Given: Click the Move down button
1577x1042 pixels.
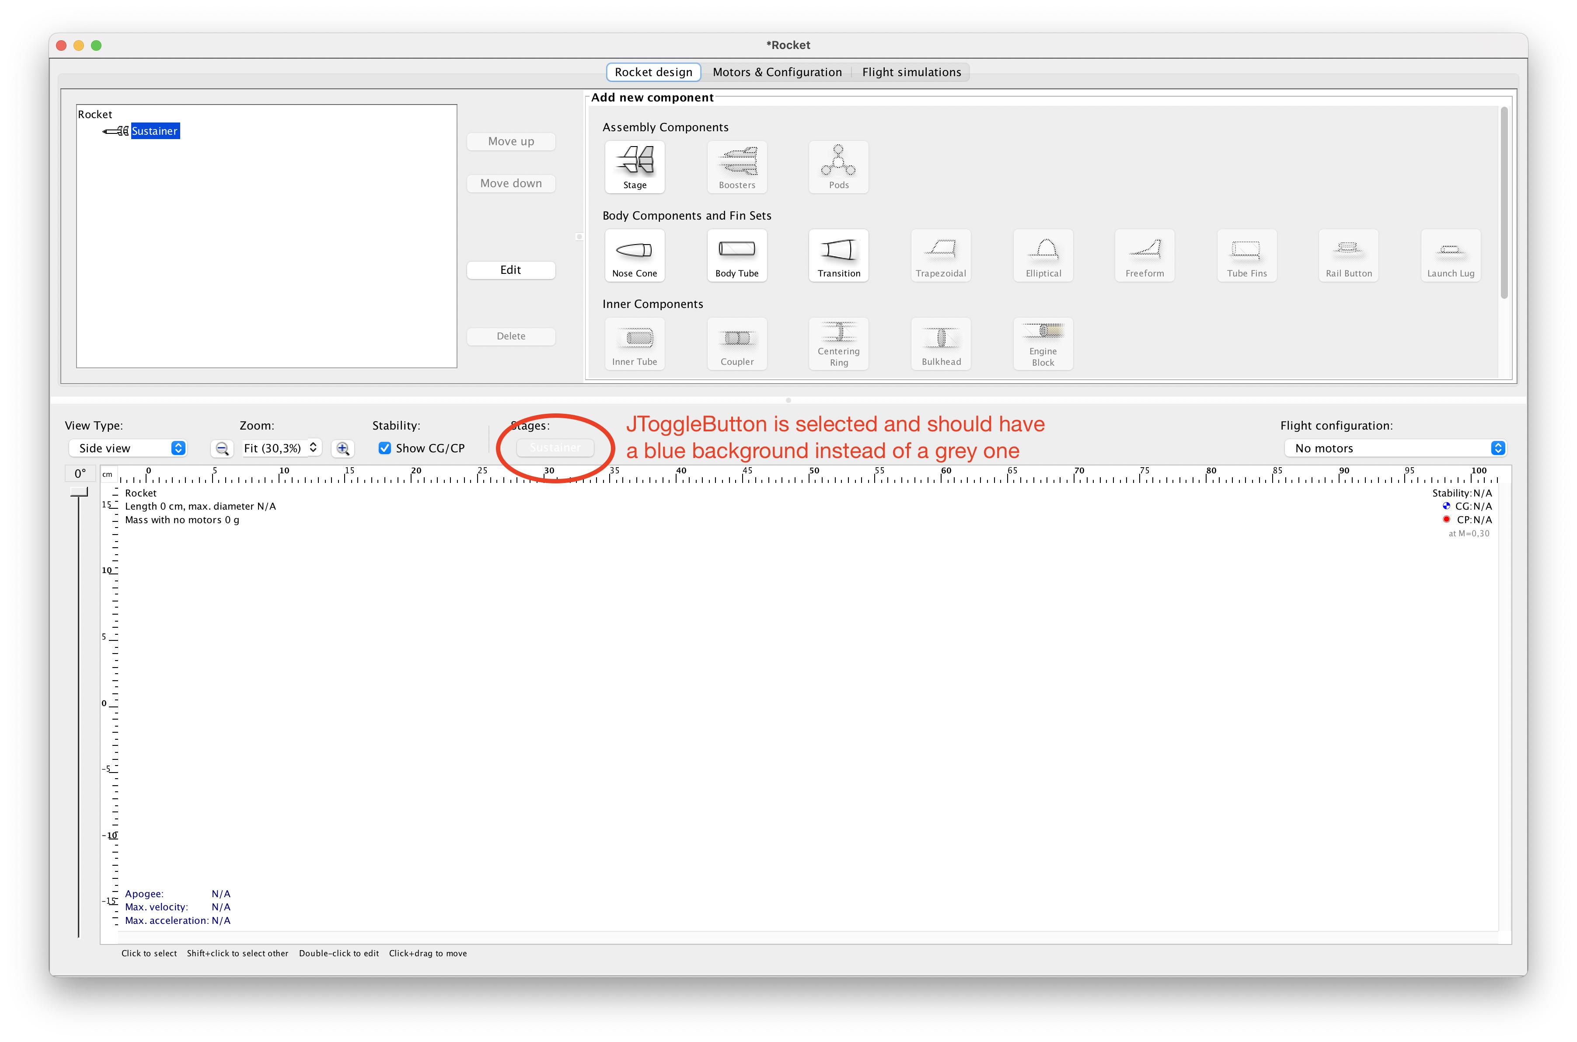Looking at the screenshot, I should point(511,183).
